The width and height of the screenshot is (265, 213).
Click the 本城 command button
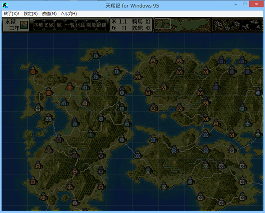[x=38, y=24]
